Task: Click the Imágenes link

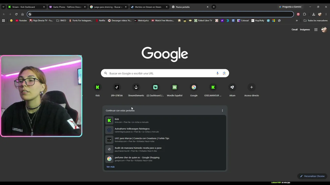Action: [x=305, y=30]
